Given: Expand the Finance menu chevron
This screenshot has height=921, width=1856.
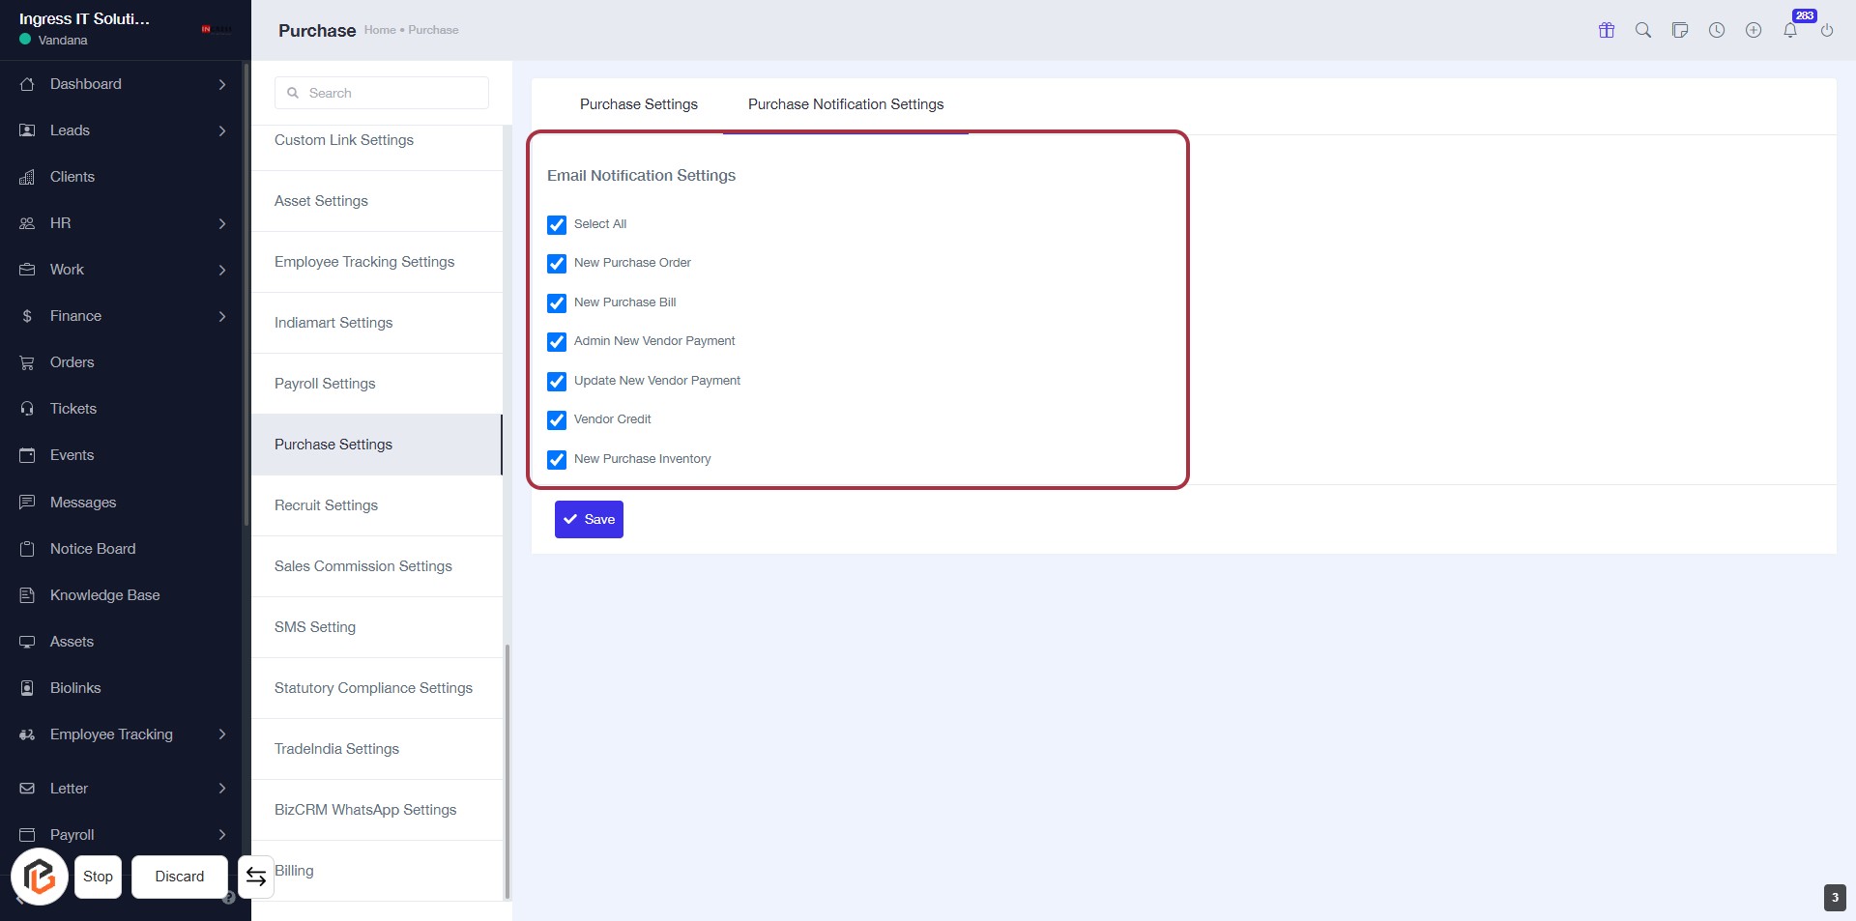Looking at the screenshot, I should point(222,316).
